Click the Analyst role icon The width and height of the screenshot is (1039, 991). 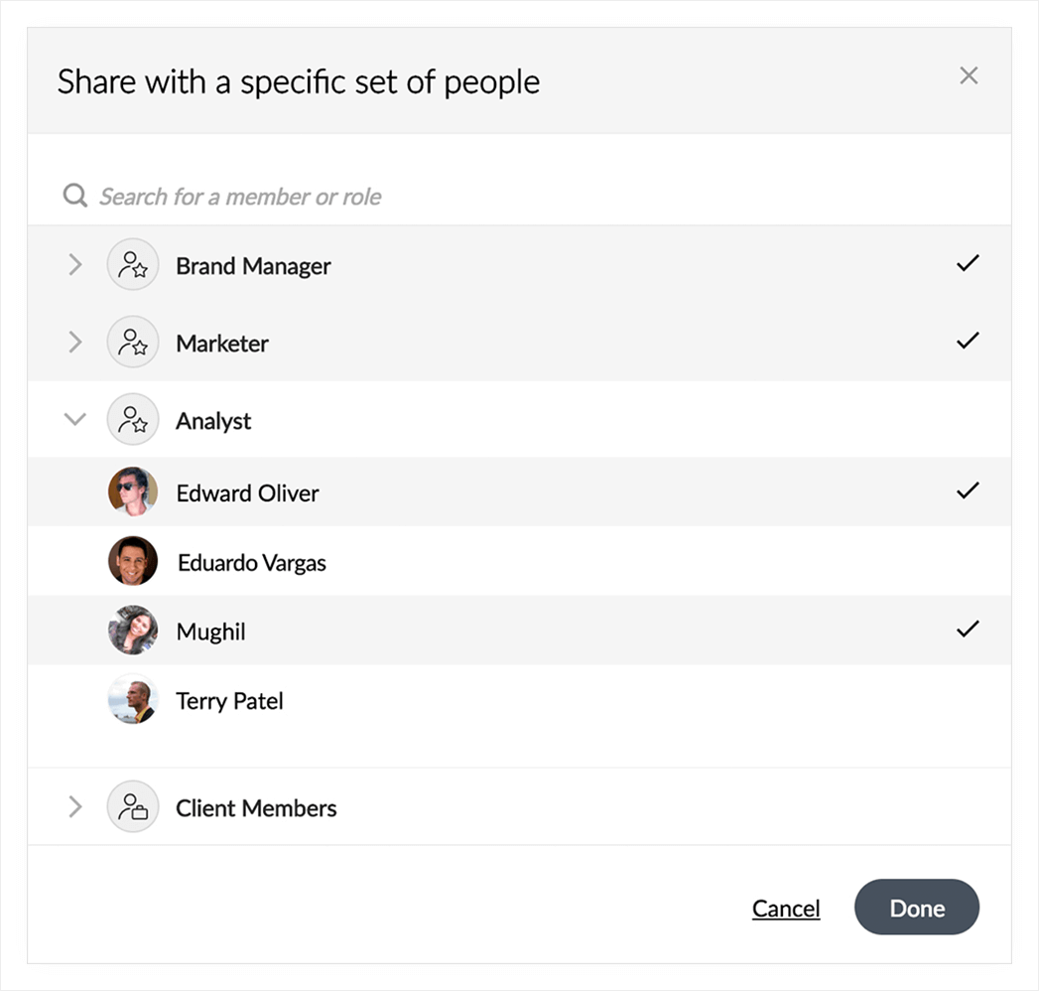pyautogui.click(x=133, y=420)
